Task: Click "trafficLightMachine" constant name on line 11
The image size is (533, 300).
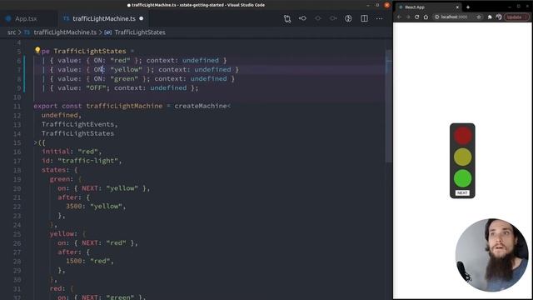Action: click(x=124, y=106)
